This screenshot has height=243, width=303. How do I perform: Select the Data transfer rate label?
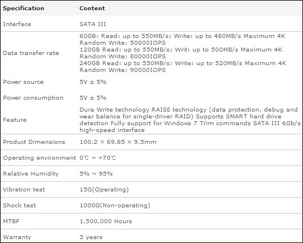click(x=31, y=53)
